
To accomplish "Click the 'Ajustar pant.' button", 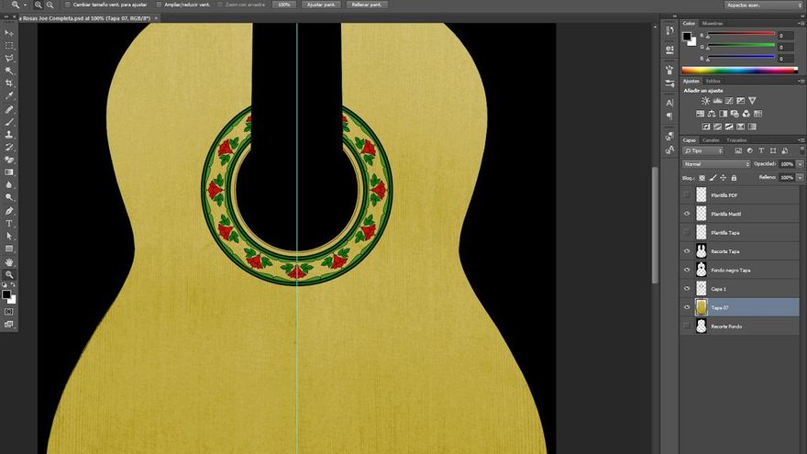I will click(x=321, y=5).
